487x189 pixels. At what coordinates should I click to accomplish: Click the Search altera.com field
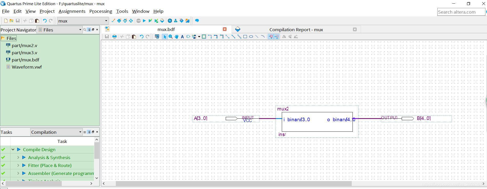(x=461, y=12)
